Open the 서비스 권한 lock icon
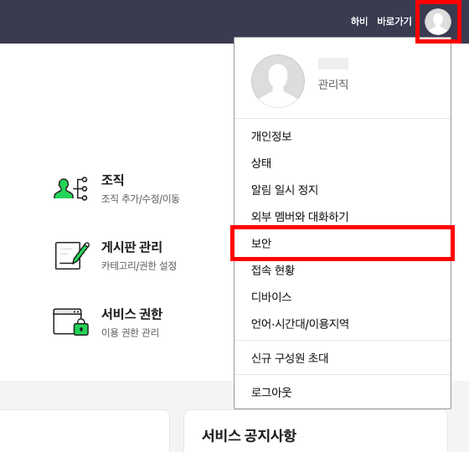469x452 pixels. (x=71, y=322)
